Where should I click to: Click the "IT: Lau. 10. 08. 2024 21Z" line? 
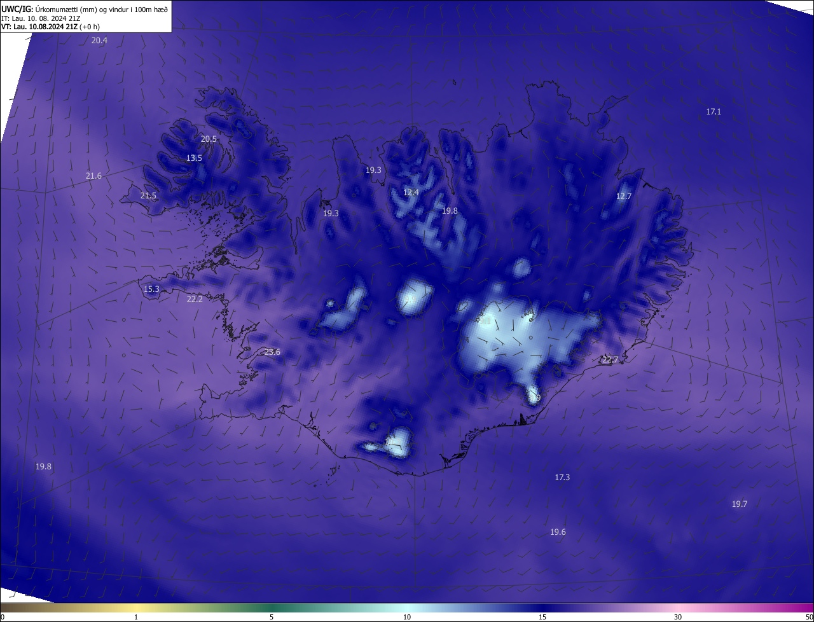tap(41, 18)
